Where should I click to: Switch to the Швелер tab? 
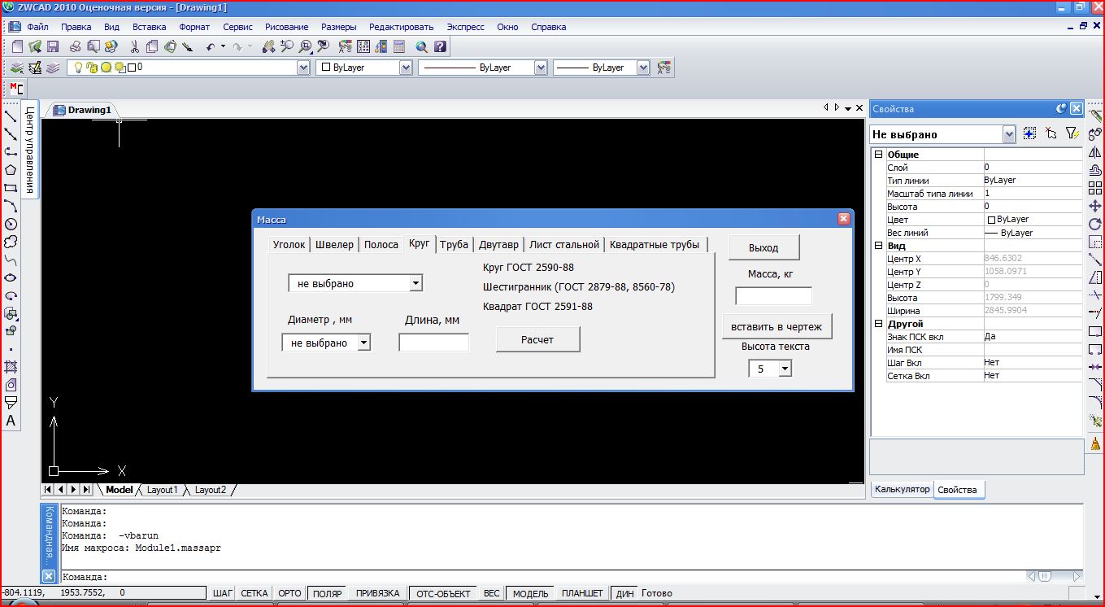[x=334, y=244]
